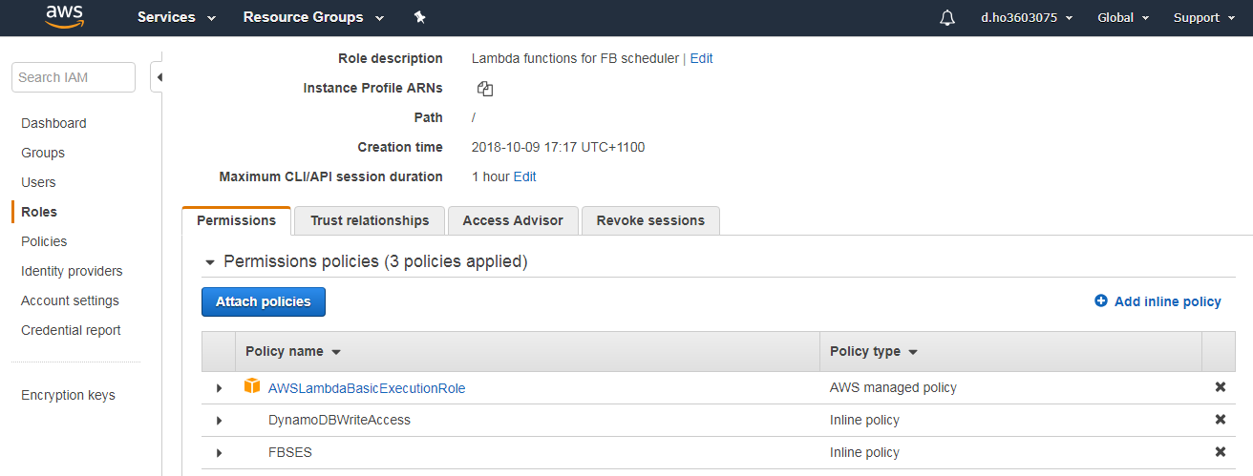This screenshot has height=476, width=1253.
Task: Open Credential report in the sidebar
Action: (x=71, y=330)
